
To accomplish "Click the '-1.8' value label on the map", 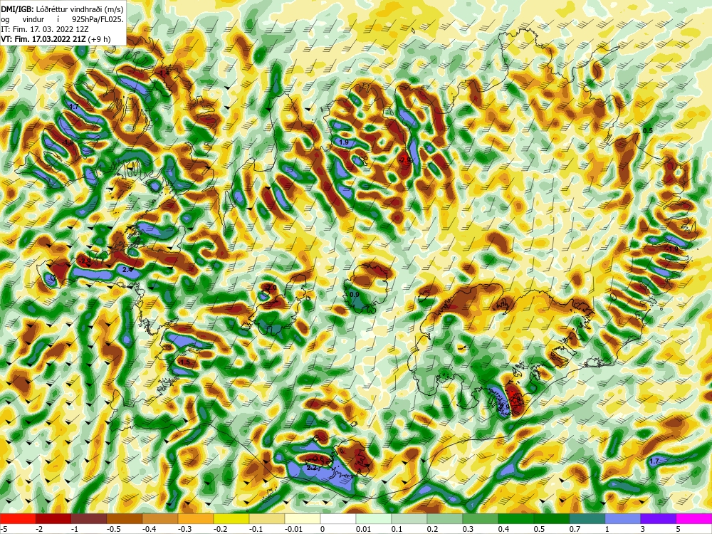I will 68,142.
